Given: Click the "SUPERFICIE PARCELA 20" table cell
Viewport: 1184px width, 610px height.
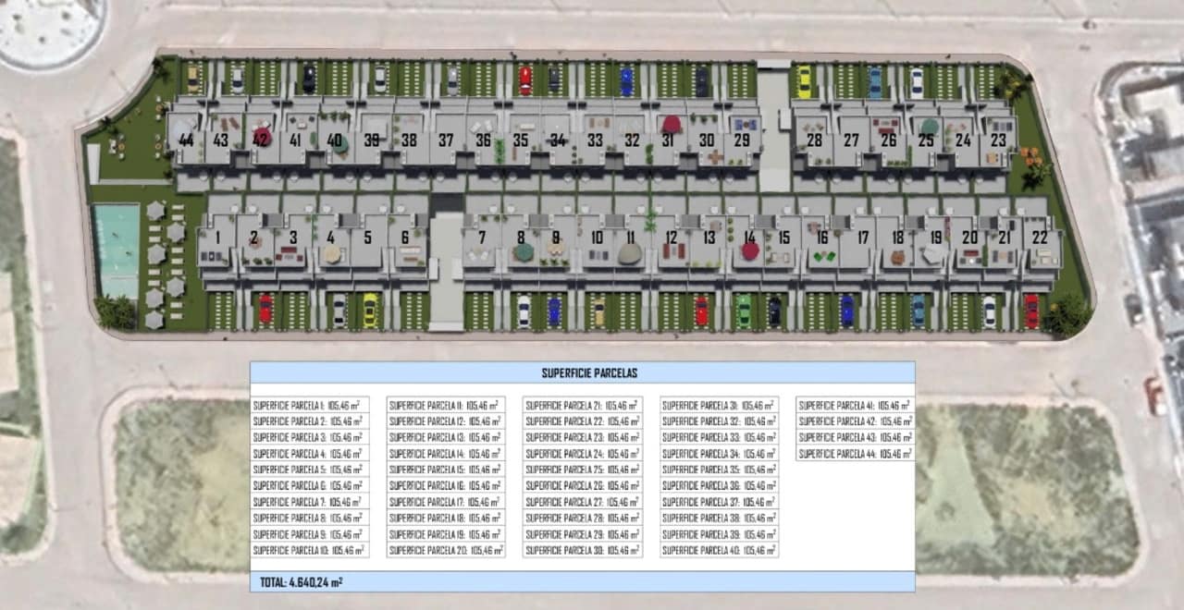Looking at the screenshot, I should pos(446,550).
